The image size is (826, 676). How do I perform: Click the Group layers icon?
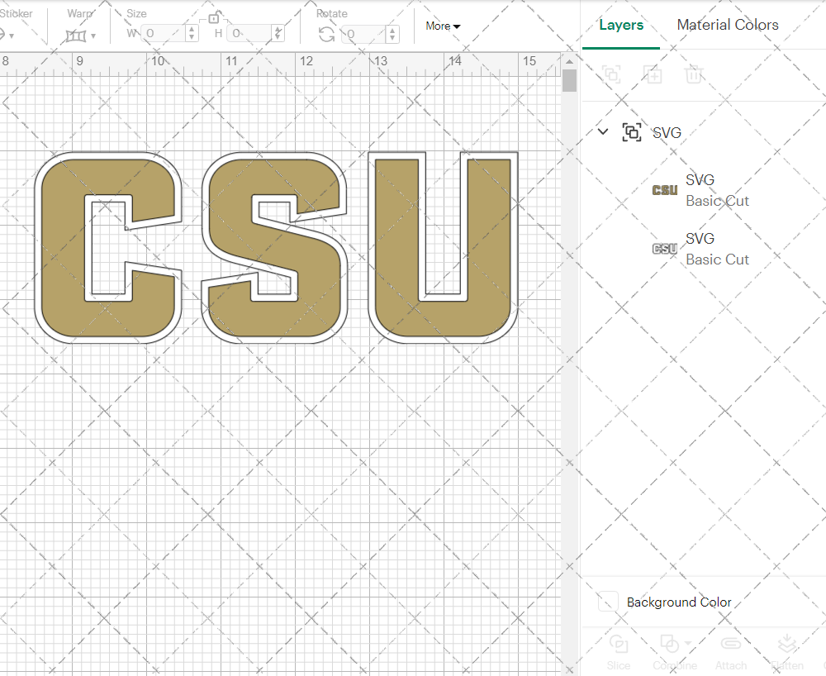tap(611, 74)
